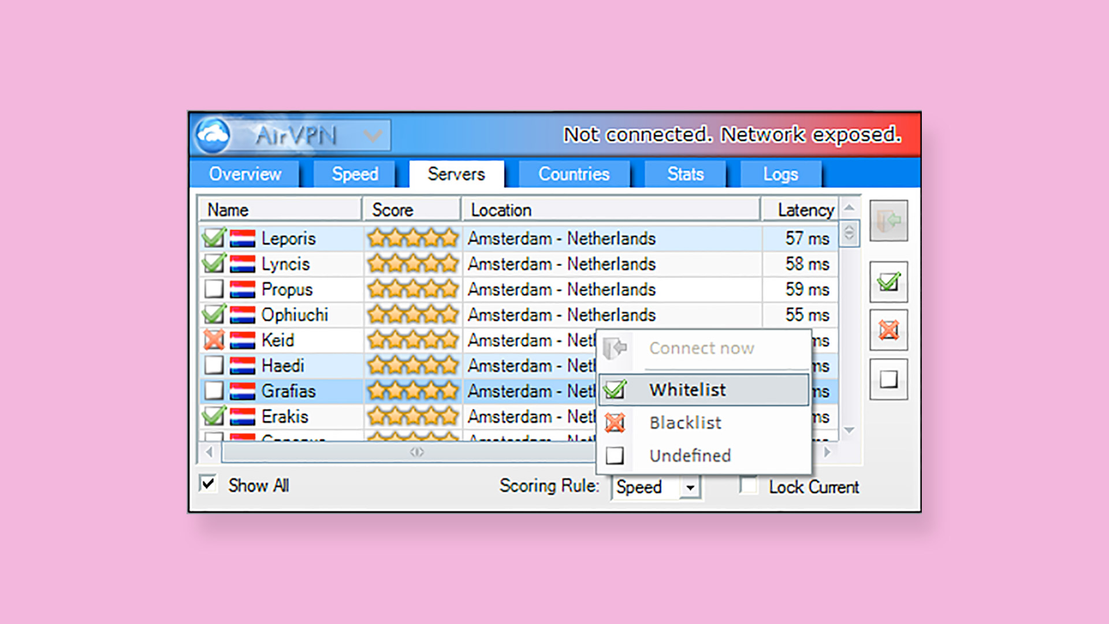Screen dimensions: 1109x624
Task: Toggle the whitelist checkbox for Ophiuchi
Action: click(x=214, y=314)
